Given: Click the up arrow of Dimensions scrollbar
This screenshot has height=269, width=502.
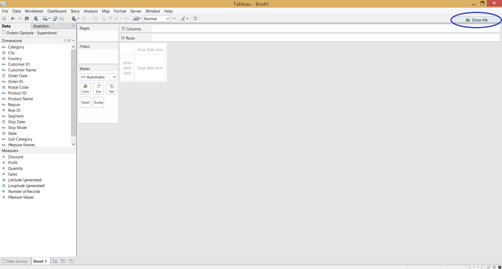Looking at the screenshot, I should [73, 47].
